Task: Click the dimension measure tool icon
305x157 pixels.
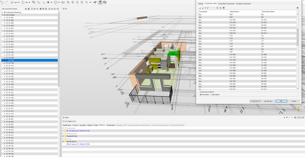Action: (x=87, y=2)
